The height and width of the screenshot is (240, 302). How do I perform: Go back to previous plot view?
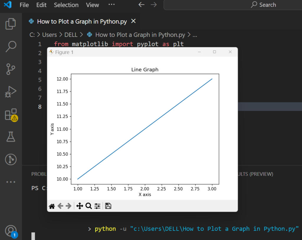(x=60, y=206)
